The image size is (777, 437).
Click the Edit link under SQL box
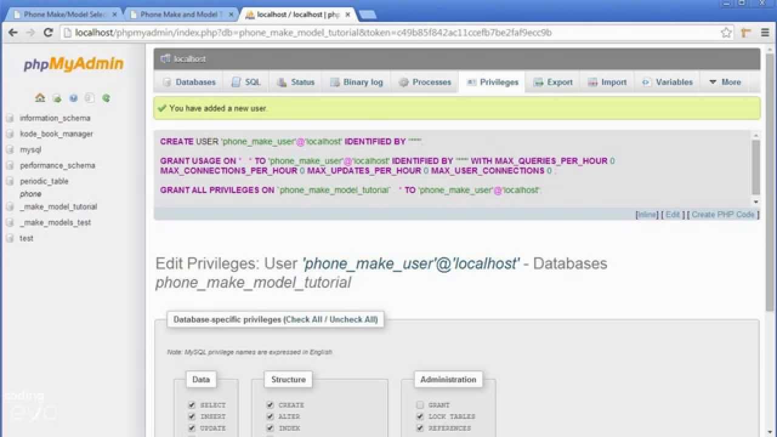pos(673,214)
